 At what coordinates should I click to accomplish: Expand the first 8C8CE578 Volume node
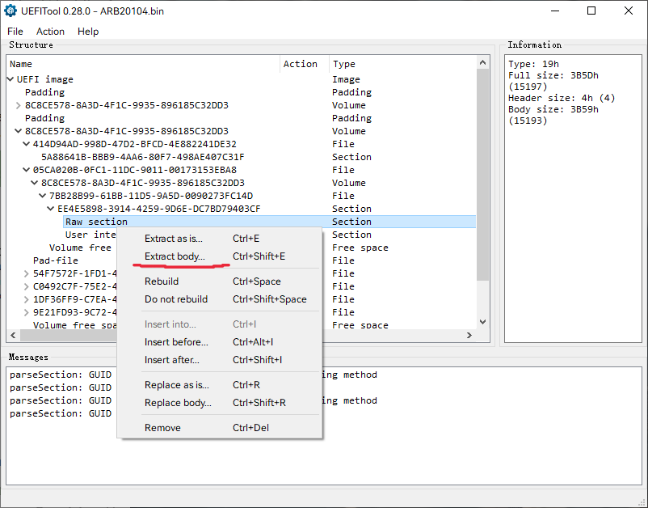(19, 105)
